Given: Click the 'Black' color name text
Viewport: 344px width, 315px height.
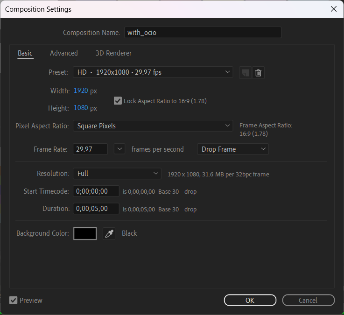Looking at the screenshot, I should (x=129, y=233).
